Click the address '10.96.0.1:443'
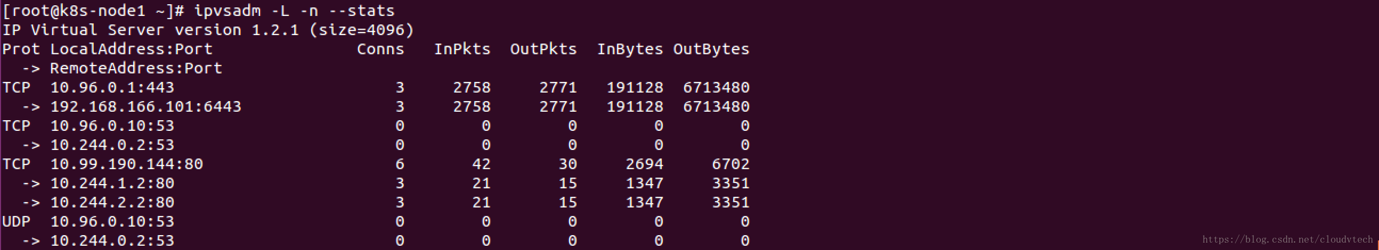Viewport: 1379px width, 250px height. point(112,88)
